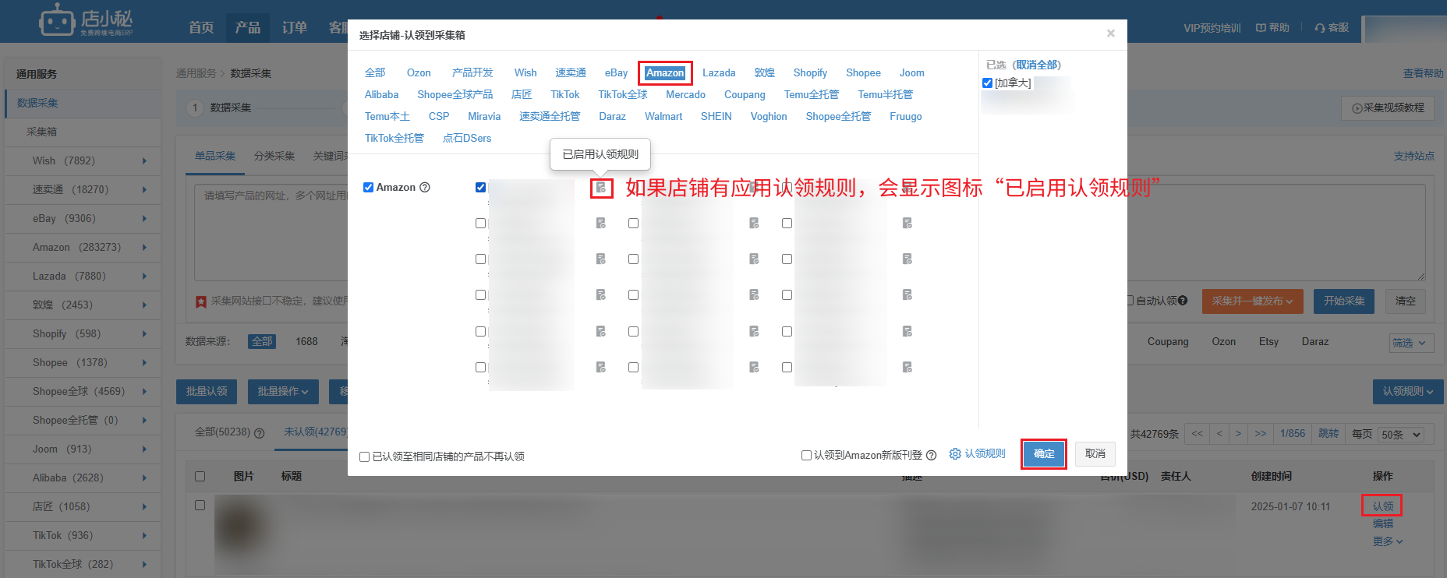Close the 选择店铺 dialog with X
The image size is (1447, 578).
point(1110,33)
